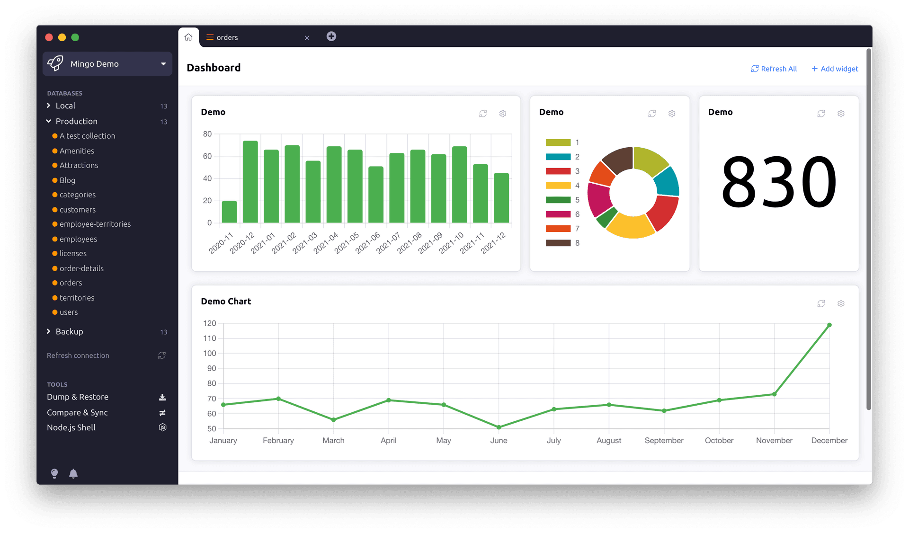
Task: Toggle legend item 8 brown series
Action: [x=559, y=243]
